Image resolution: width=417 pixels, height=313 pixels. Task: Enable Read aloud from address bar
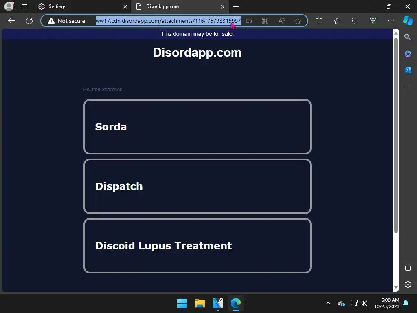click(281, 21)
